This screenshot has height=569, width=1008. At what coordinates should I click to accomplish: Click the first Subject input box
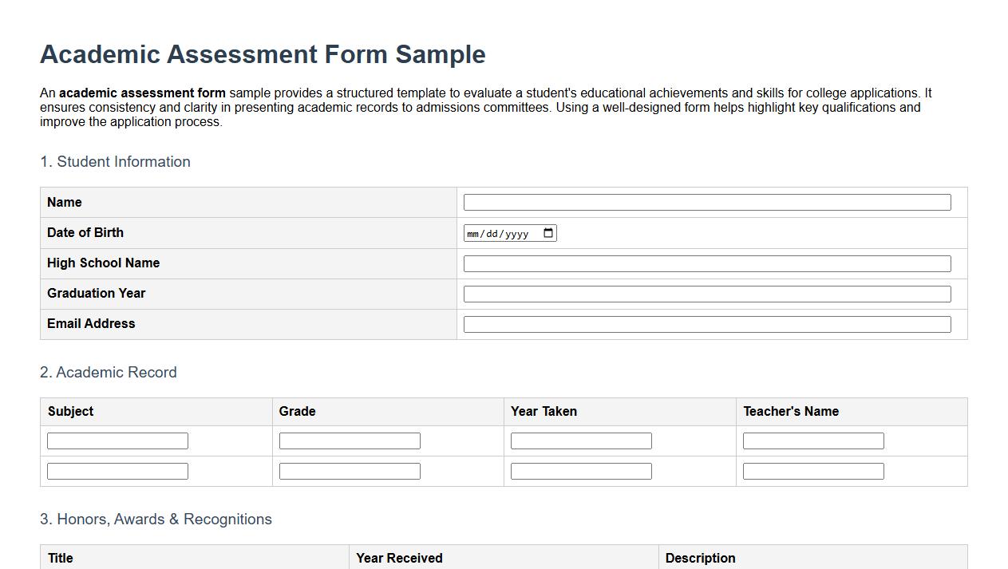(117, 440)
